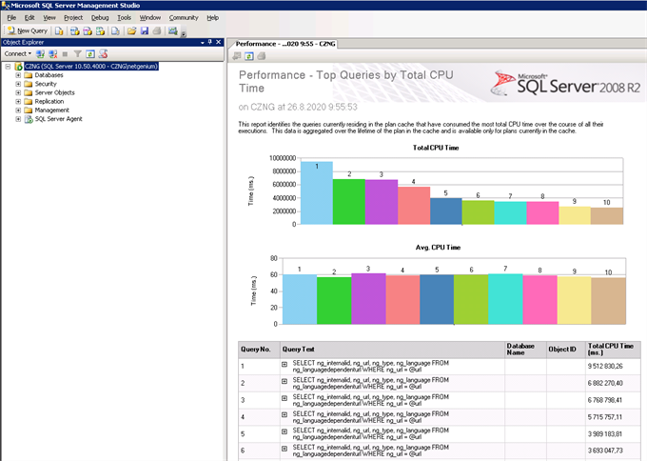Click bar 1 in Total CPU Time chart
This screenshot has width=647, height=461.
317,193
